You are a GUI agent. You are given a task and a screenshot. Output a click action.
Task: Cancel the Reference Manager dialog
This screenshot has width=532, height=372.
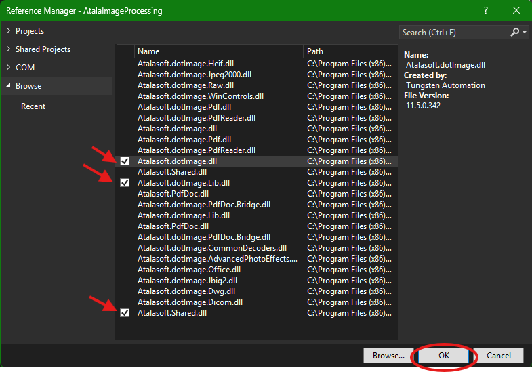(x=499, y=356)
